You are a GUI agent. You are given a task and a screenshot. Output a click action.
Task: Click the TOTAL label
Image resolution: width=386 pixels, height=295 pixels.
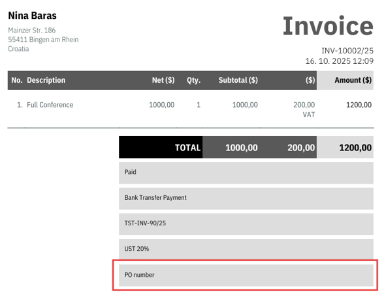187,147
